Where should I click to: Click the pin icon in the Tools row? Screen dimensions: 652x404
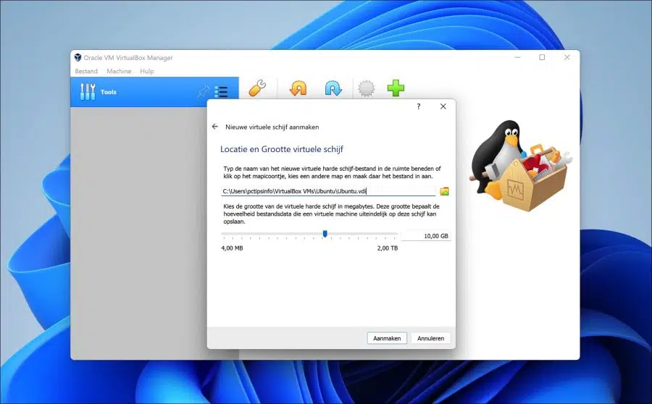(x=204, y=91)
